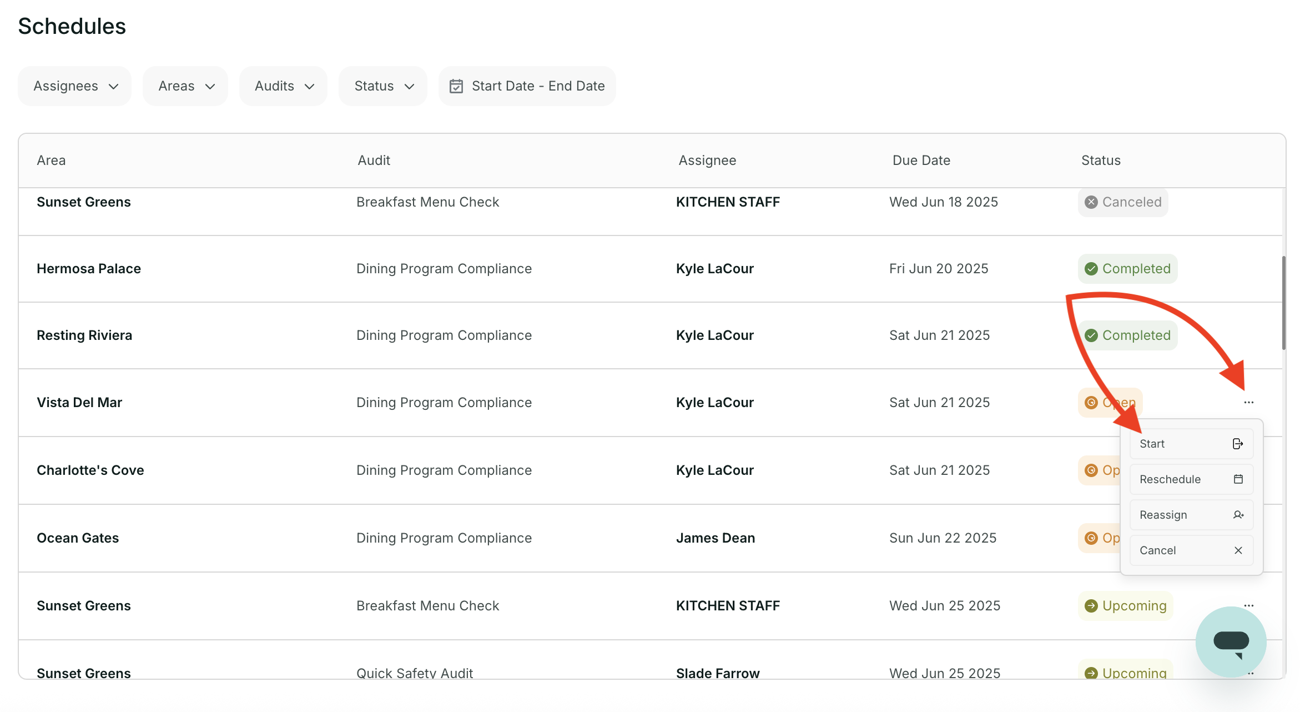
Task: Select the Vista Del Mar area cell
Action: tap(79, 403)
